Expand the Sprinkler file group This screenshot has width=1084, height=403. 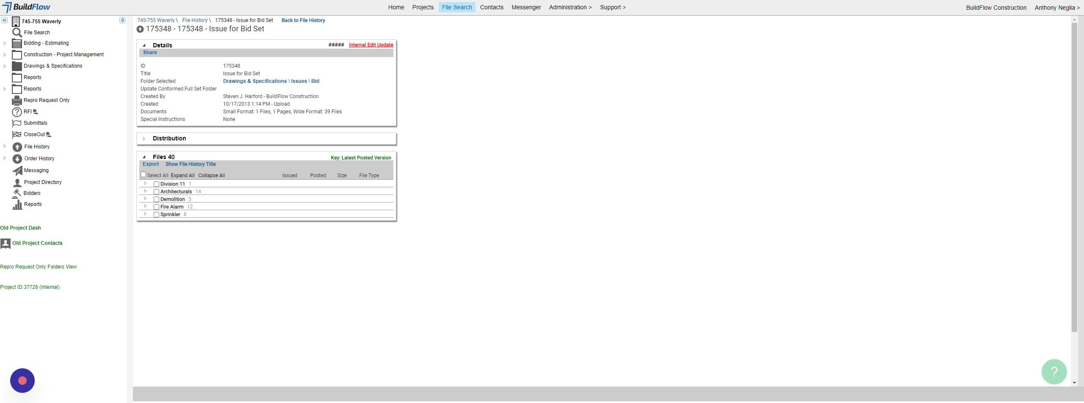coord(145,214)
